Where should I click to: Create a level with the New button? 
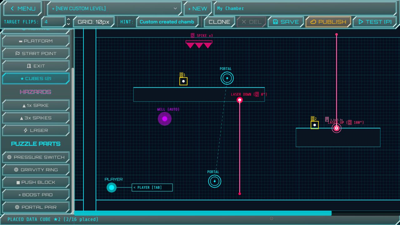coord(197,8)
